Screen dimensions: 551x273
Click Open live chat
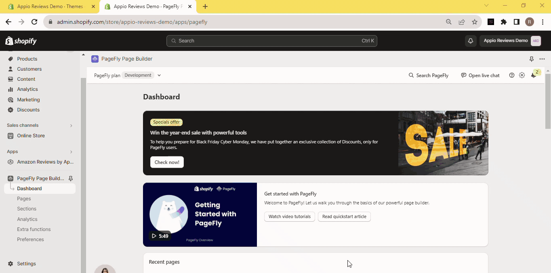pyautogui.click(x=480, y=75)
